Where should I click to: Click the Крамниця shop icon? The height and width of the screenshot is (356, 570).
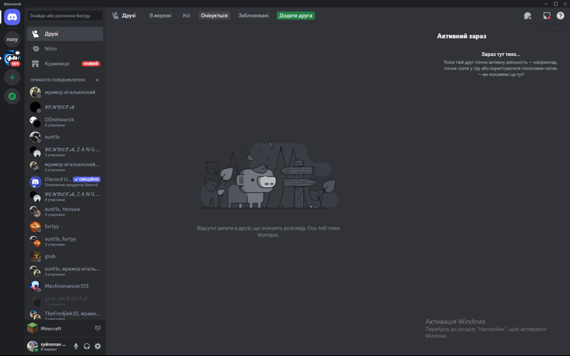[x=35, y=64]
